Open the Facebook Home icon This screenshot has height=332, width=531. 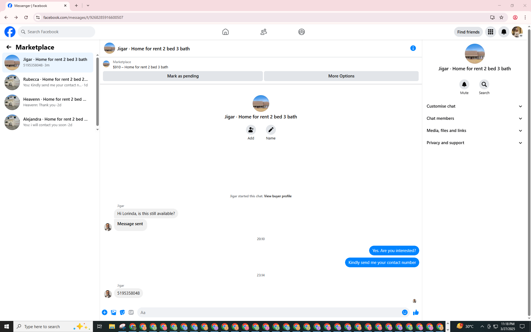[226, 32]
